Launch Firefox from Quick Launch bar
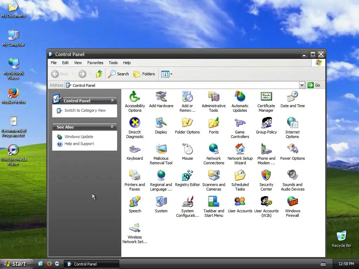Viewport: 359px width, 269px height. 49,264
